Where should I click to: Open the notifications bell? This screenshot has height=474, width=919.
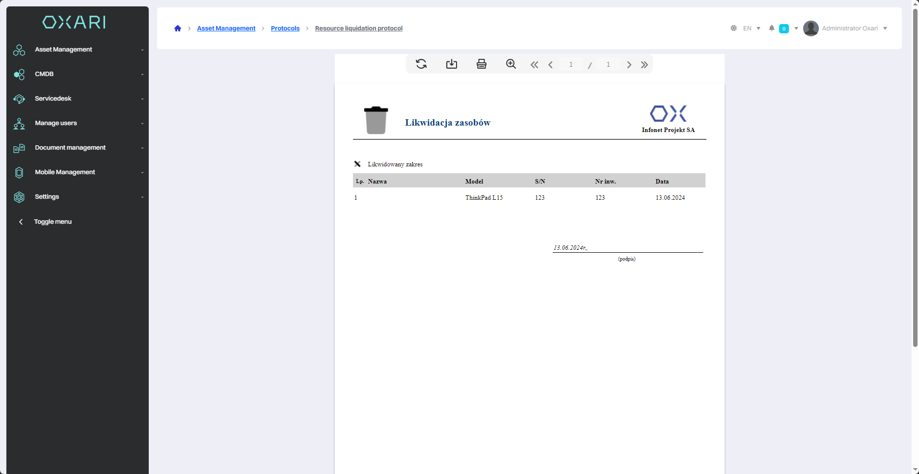771,28
